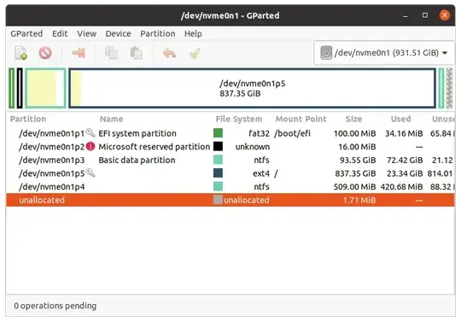Click the Microsoft reserved partition name
The width and height of the screenshot is (461, 322).
pyautogui.click(x=154, y=146)
